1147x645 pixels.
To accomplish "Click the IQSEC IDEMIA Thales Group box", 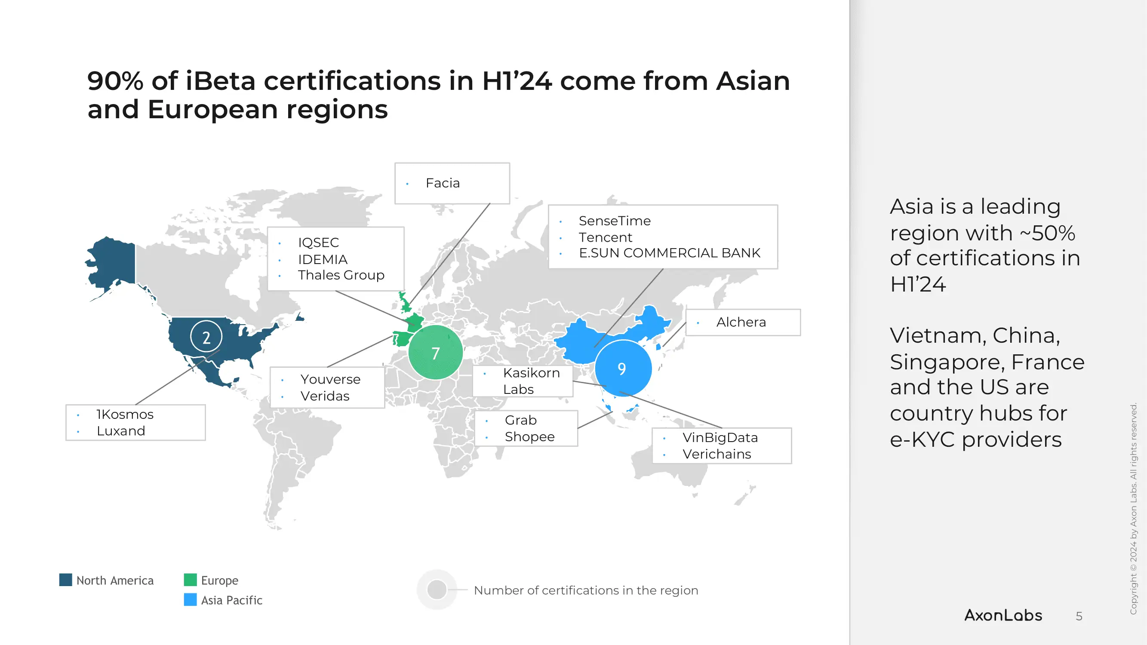I will 335,258.
